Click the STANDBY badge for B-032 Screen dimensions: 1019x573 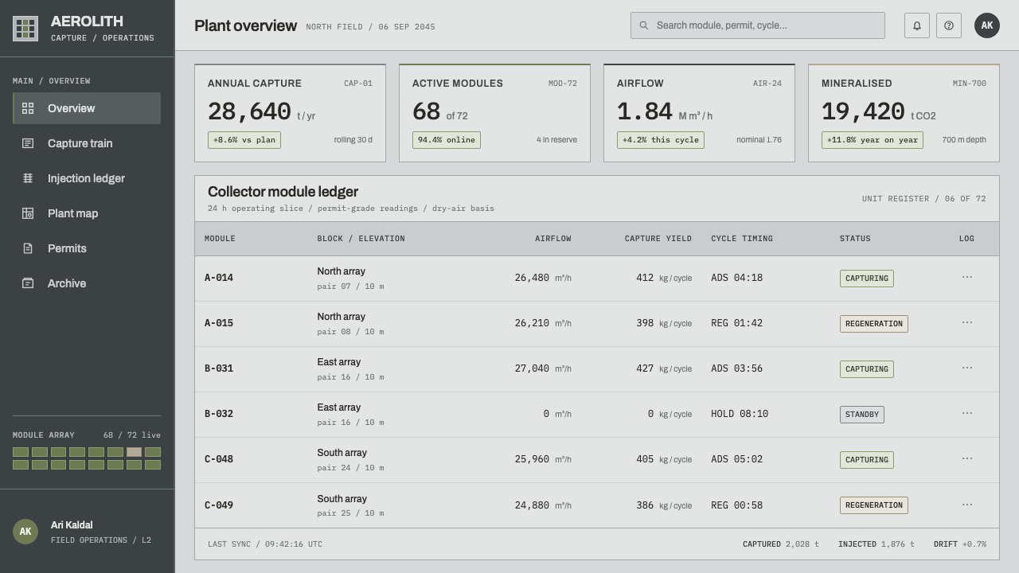[x=862, y=415]
